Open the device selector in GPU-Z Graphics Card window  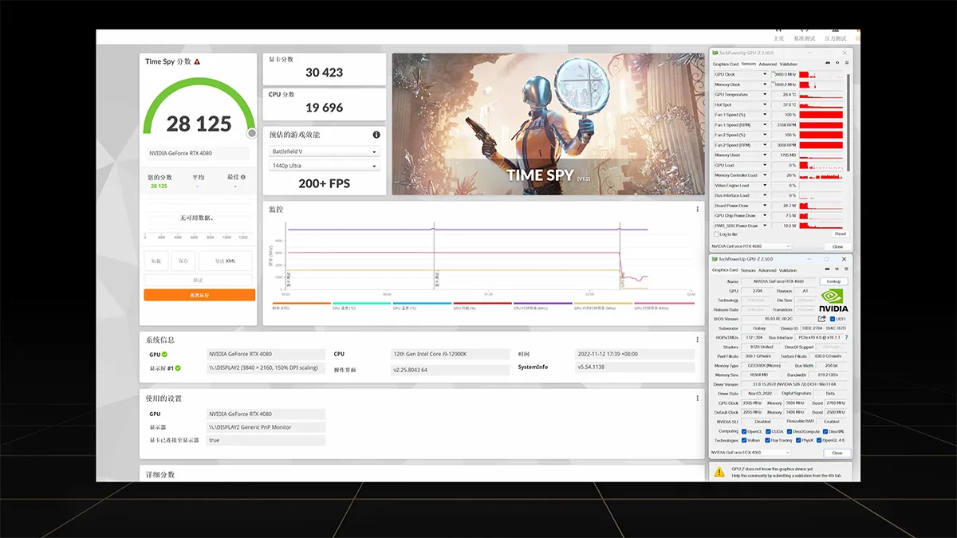pyautogui.click(x=750, y=453)
